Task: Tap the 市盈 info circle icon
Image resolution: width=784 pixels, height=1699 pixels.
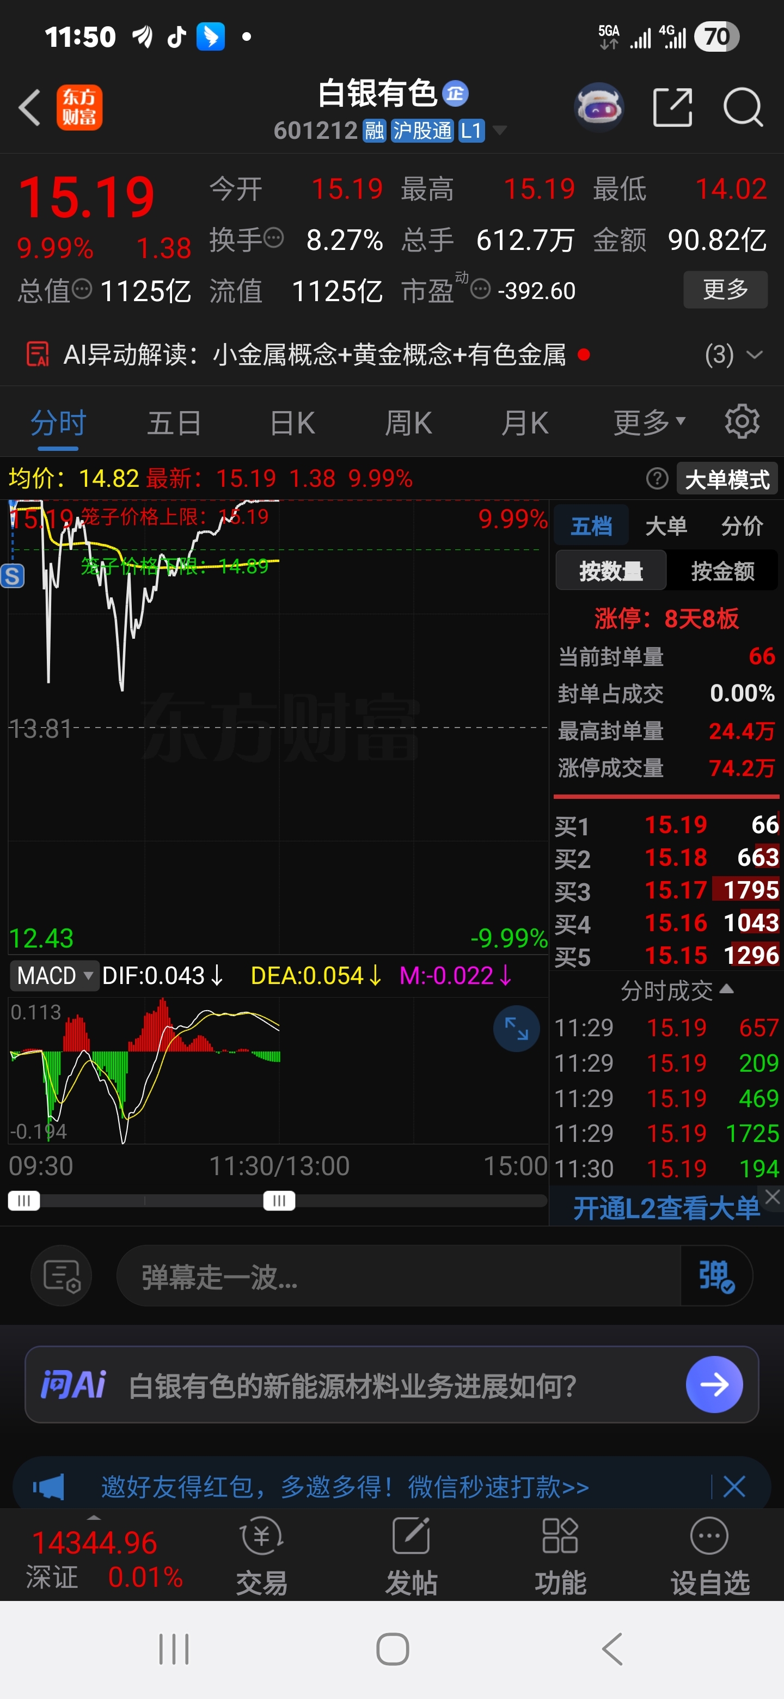Action: point(480,289)
